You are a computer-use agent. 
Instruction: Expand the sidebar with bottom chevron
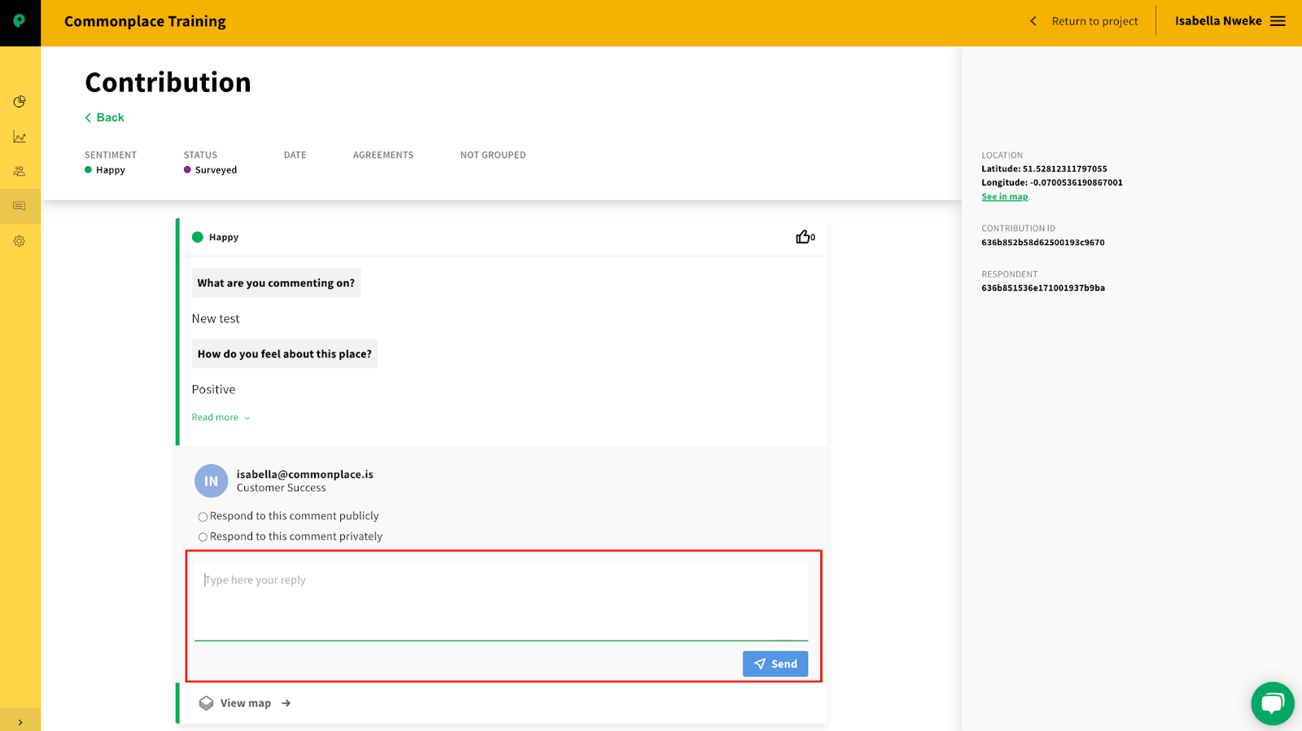20,722
